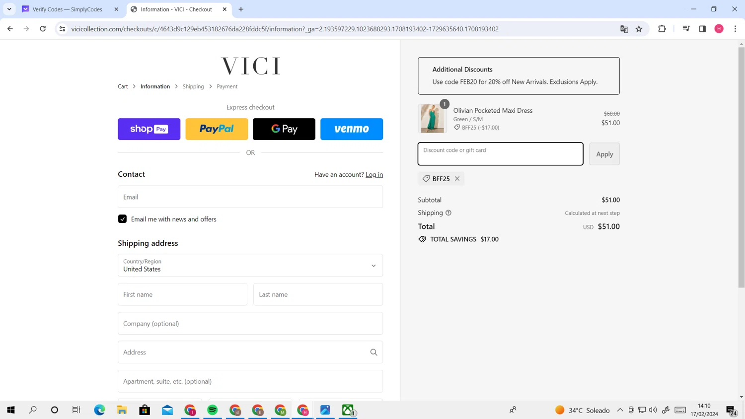Toggle the browser side panel
The width and height of the screenshot is (745, 419).
[x=702, y=29]
